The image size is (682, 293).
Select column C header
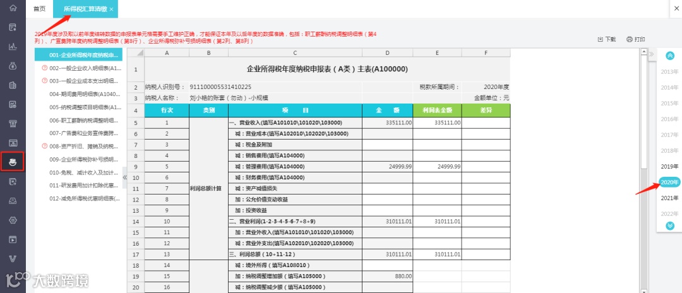point(296,52)
